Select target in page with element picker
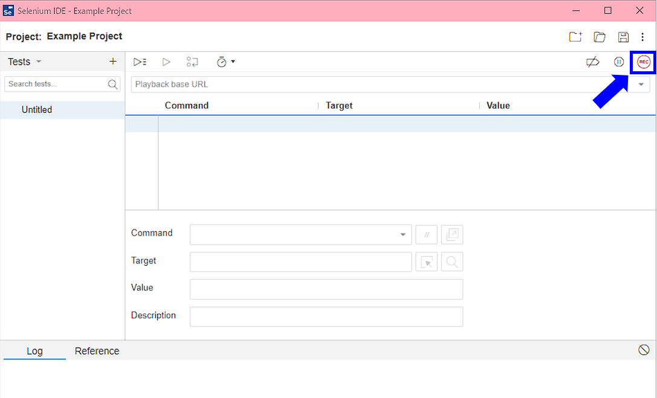 (426, 262)
